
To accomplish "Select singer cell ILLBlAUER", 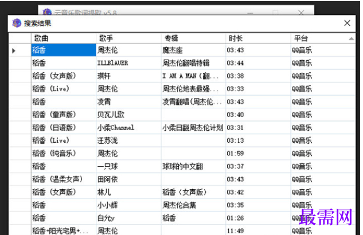I will pyautogui.click(x=128, y=63).
